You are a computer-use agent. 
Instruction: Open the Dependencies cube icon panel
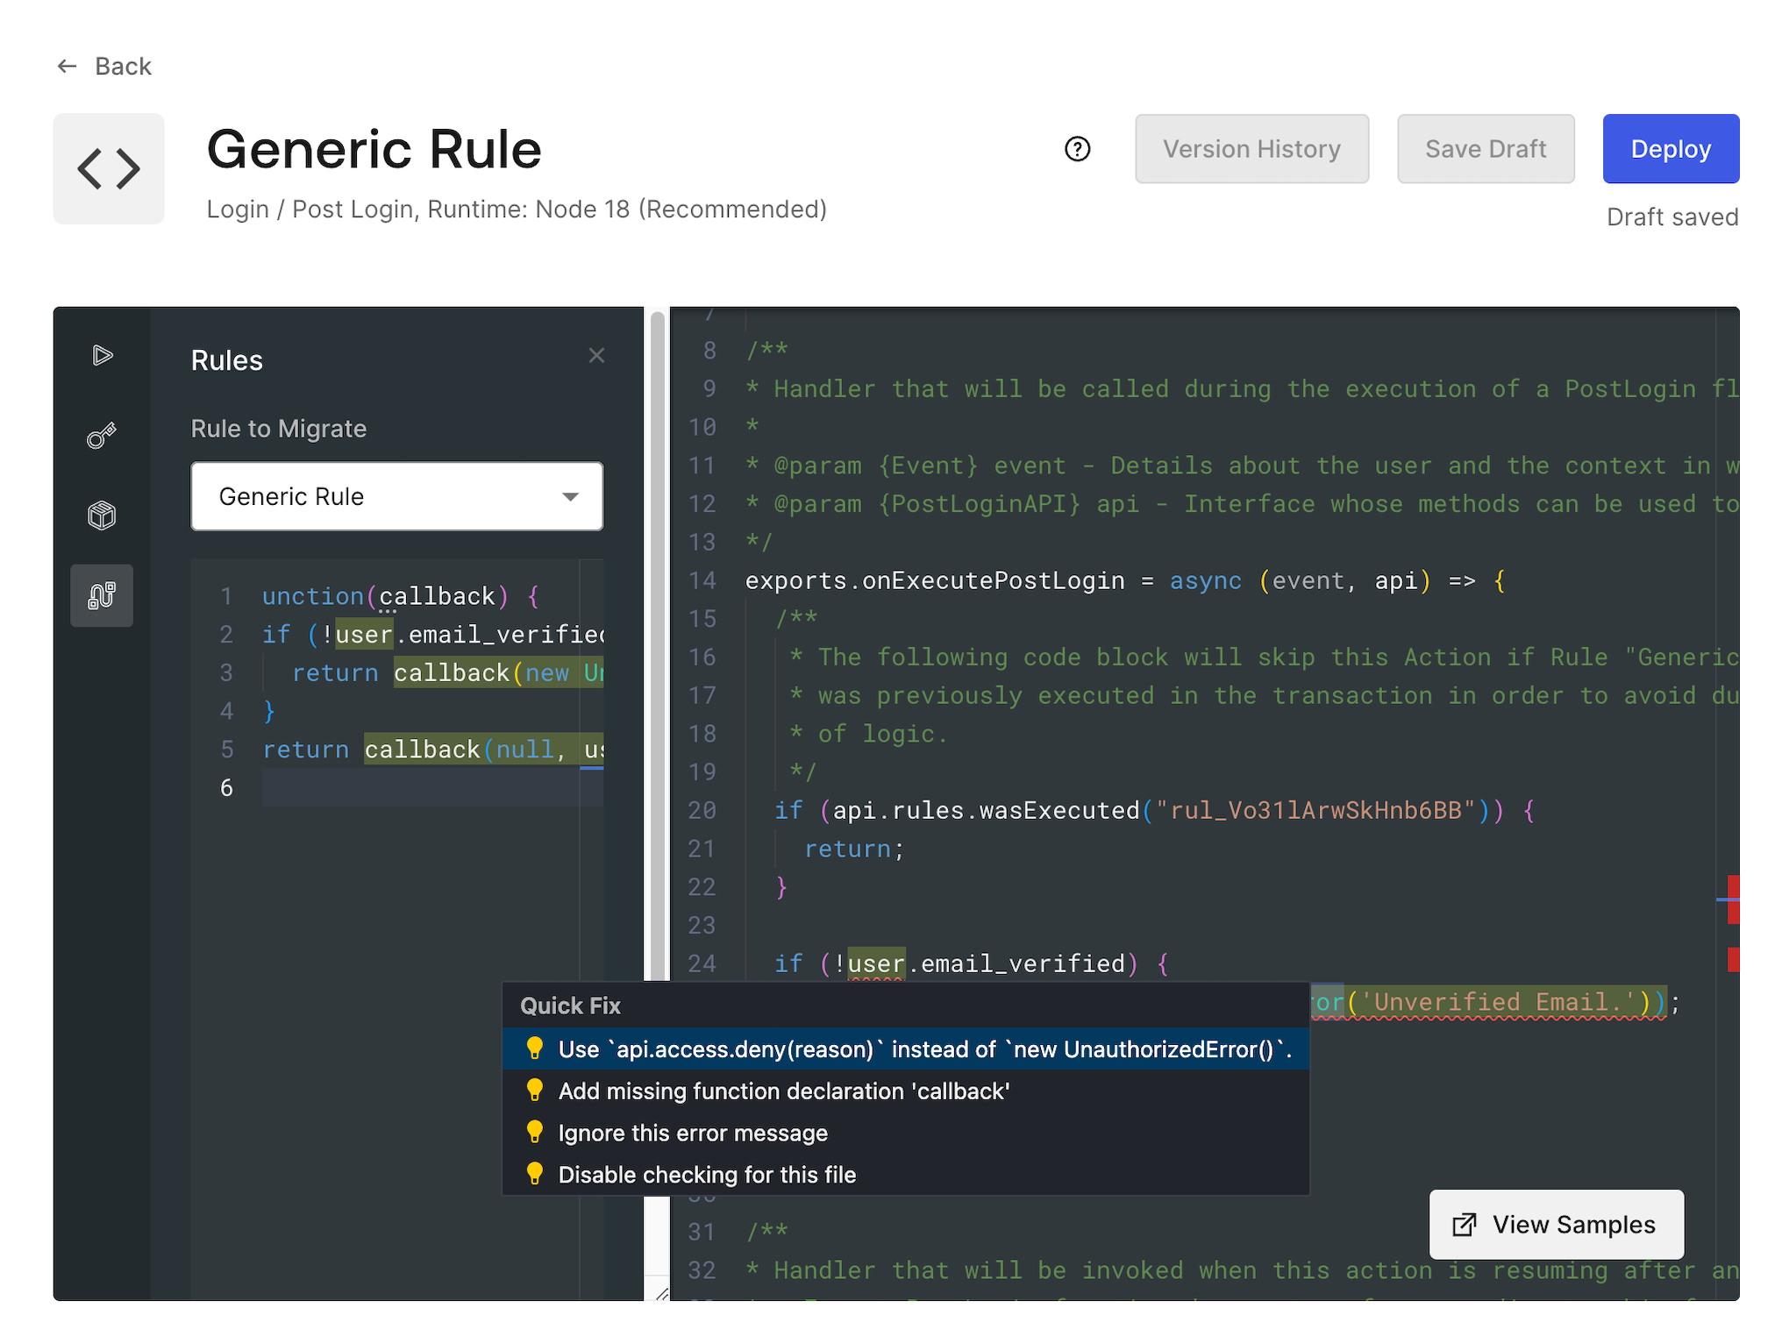point(102,515)
